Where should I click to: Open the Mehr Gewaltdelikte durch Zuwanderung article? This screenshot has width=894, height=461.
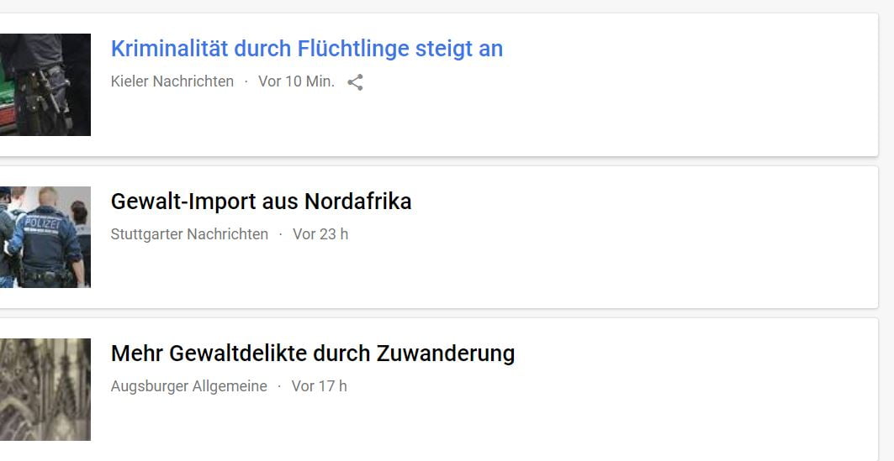point(312,354)
